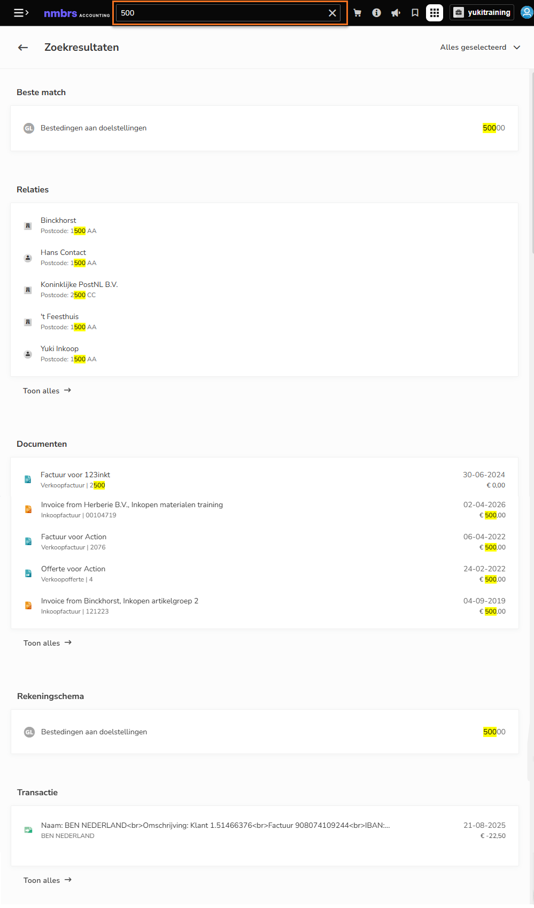Image resolution: width=534 pixels, height=908 pixels.
Task: Open the apps grid launcher
Action: click(435, 13)
